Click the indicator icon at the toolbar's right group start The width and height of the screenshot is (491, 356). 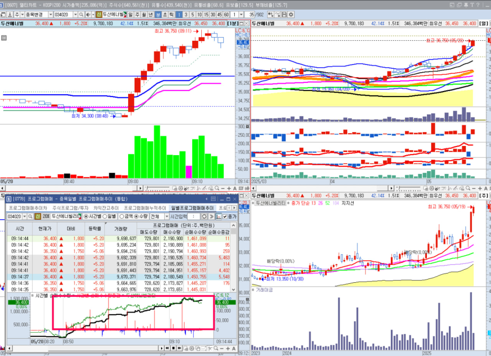coord(270,15)
